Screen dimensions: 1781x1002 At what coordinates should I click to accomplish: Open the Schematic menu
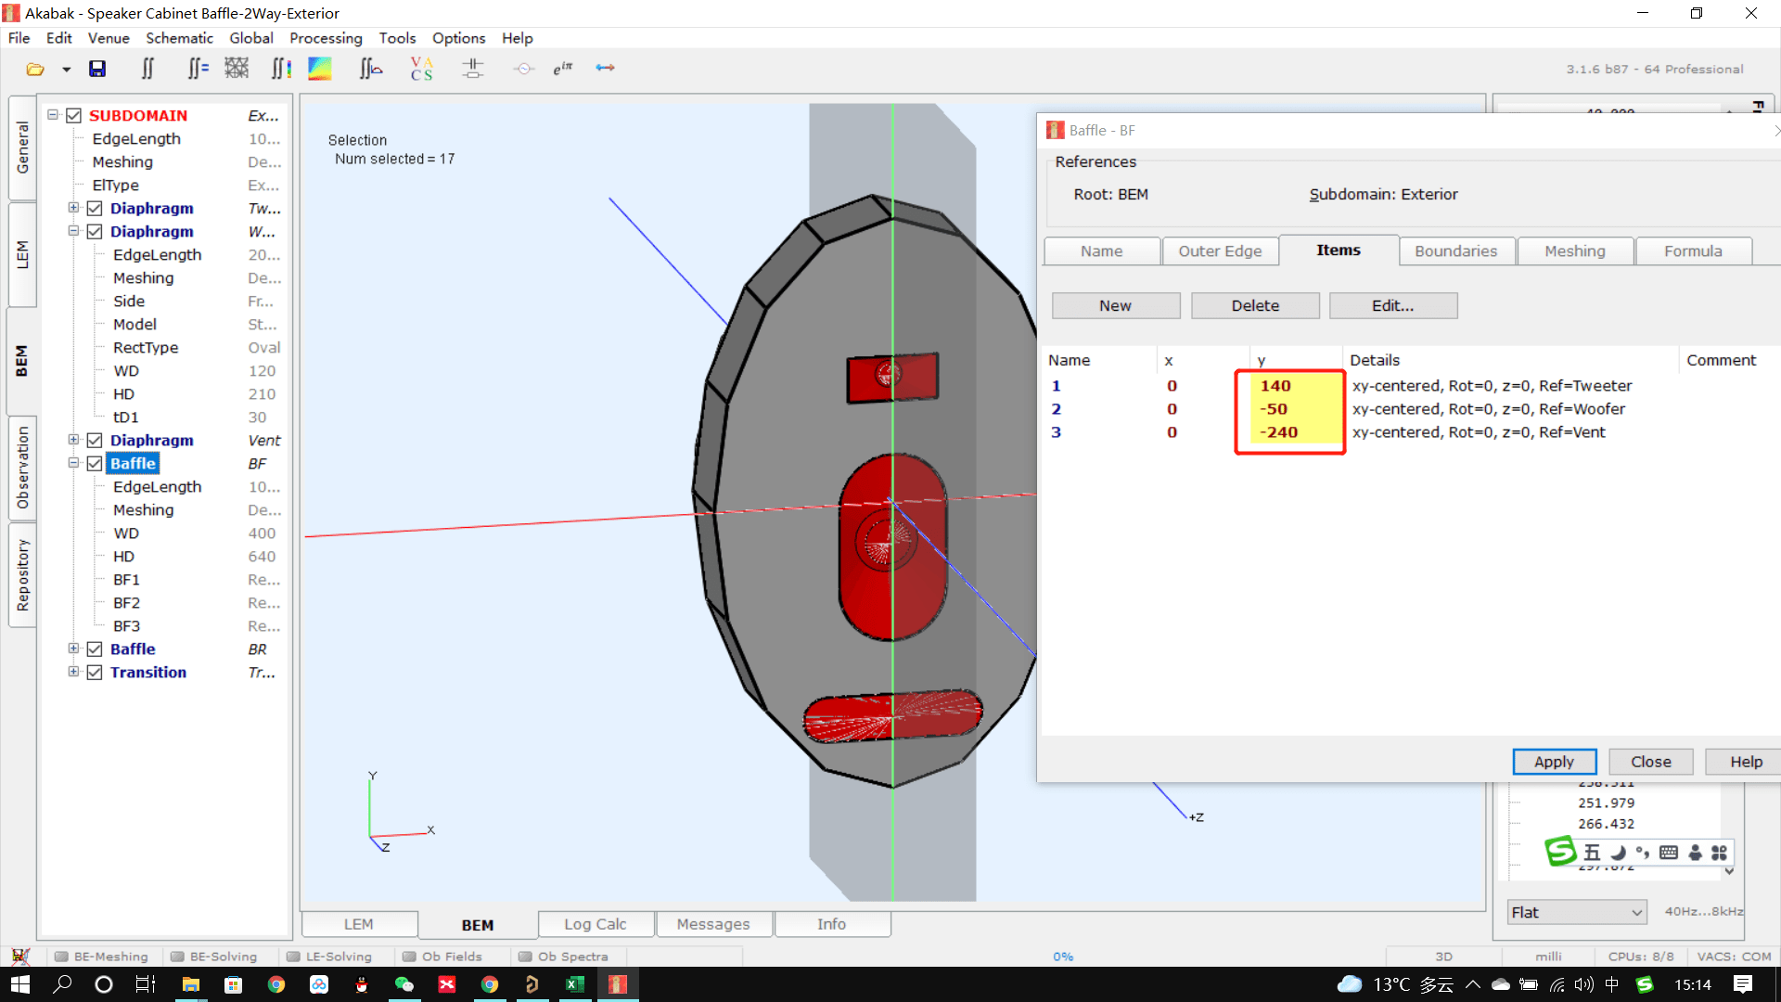179,38
